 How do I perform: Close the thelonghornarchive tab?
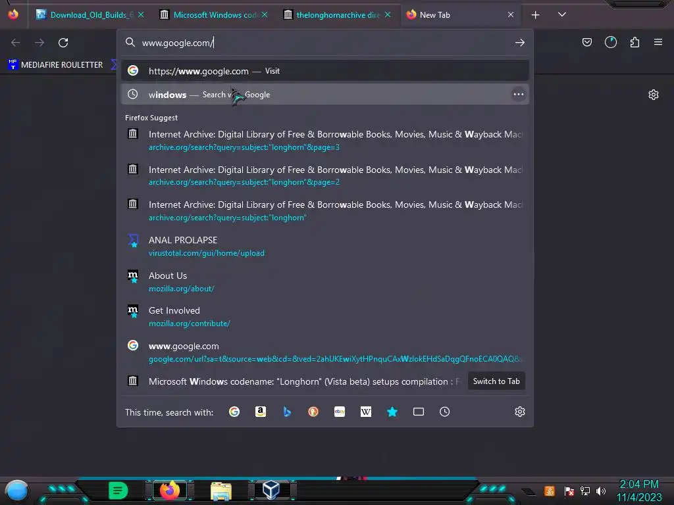(x=388, y=14)
